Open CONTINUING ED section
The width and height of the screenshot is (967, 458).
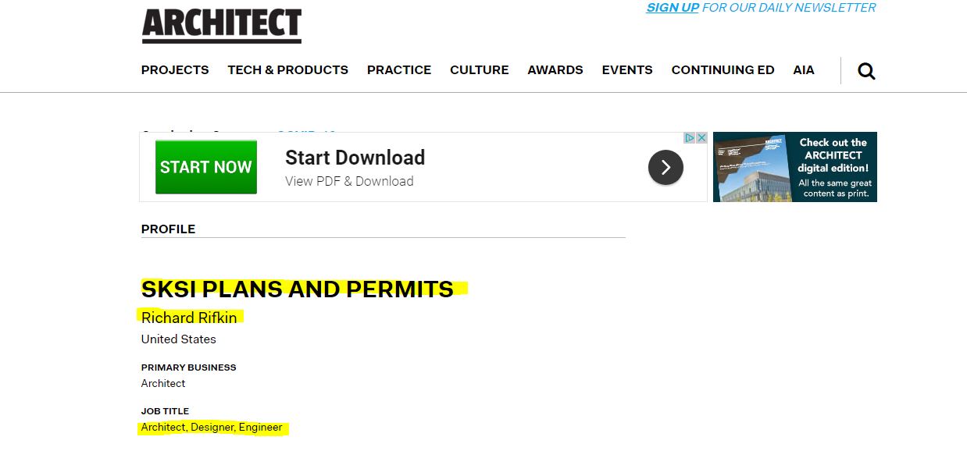click(723, 70)
